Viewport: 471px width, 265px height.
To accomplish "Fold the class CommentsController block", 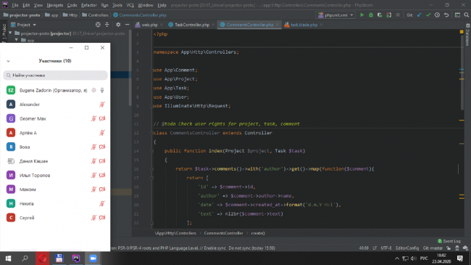I will coord(151,133).
